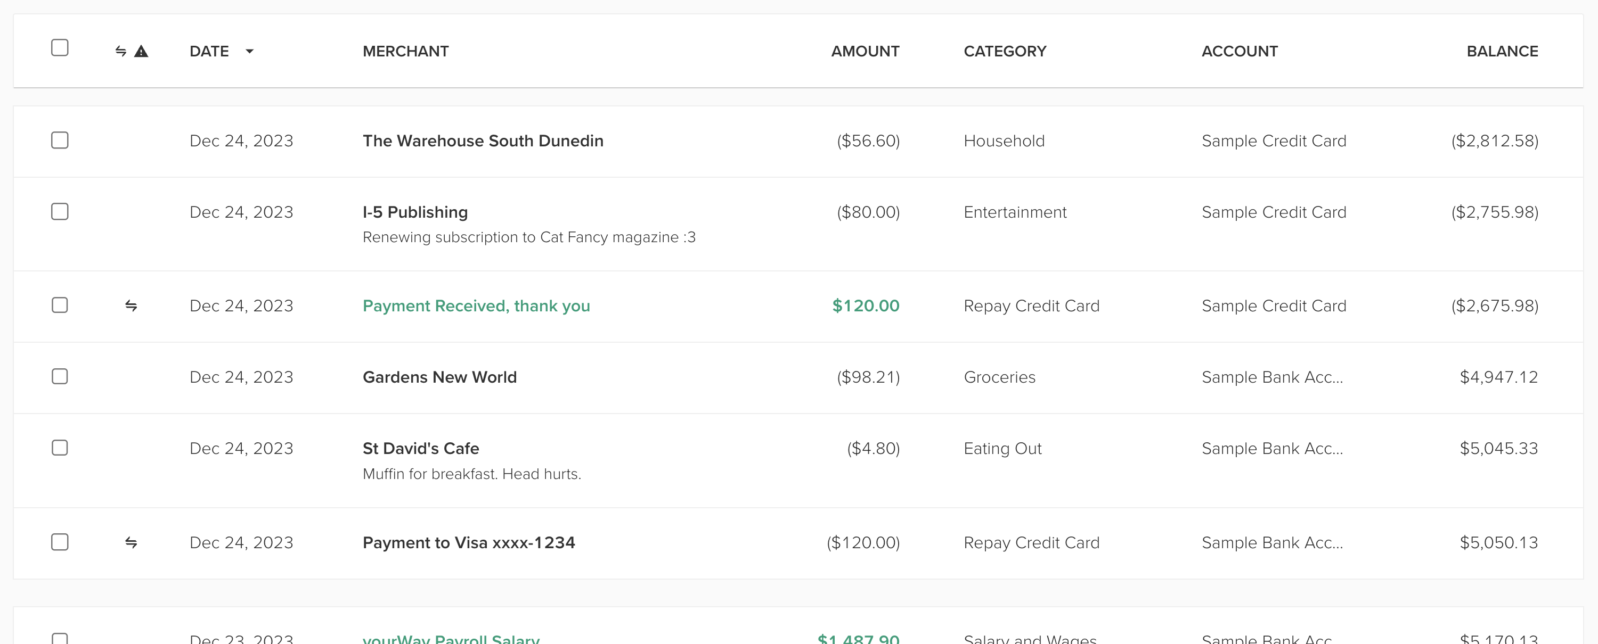This screenshot has height=644, width=1598.
Task: Click transfer icon in table header
Action: (x=121, y=52)
